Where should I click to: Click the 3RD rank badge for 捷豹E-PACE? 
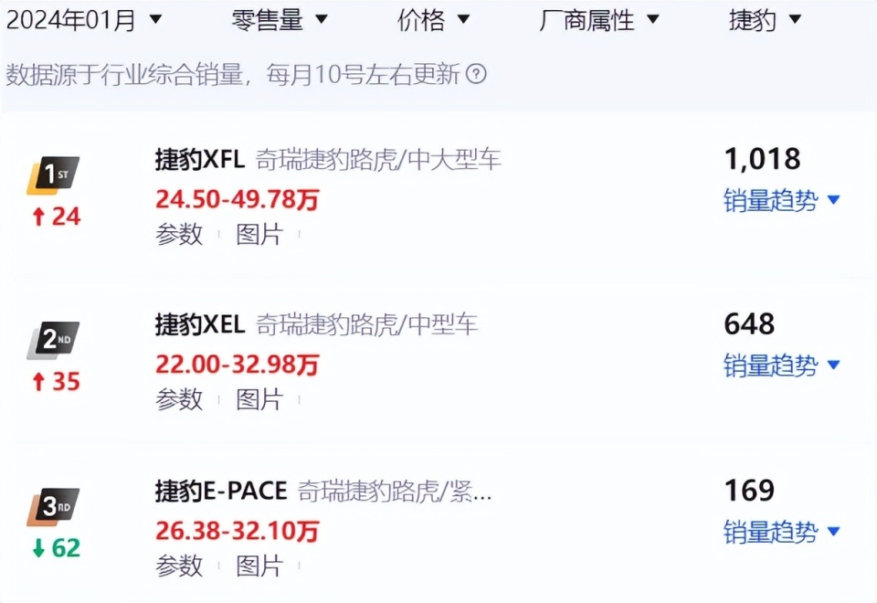coord(53,504)
